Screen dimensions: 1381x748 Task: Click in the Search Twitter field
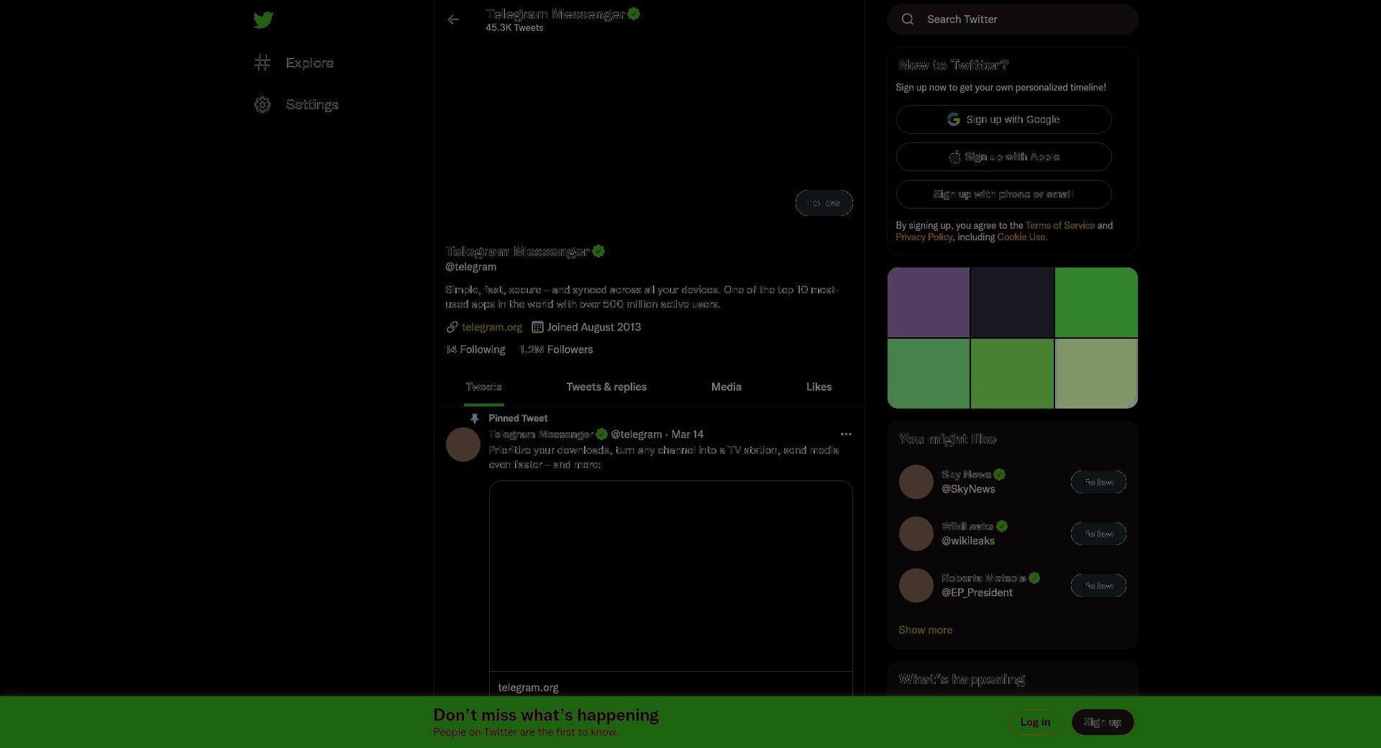tap(1013, 19)
